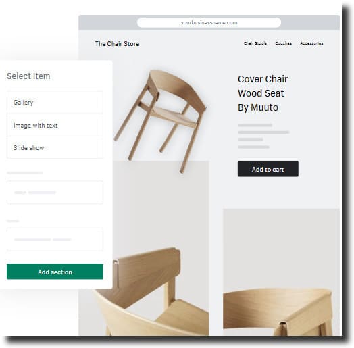The image size is (354, 348).
Task: Click the Cover Chair Wood Seat title
Action: (x=263, y=93)
